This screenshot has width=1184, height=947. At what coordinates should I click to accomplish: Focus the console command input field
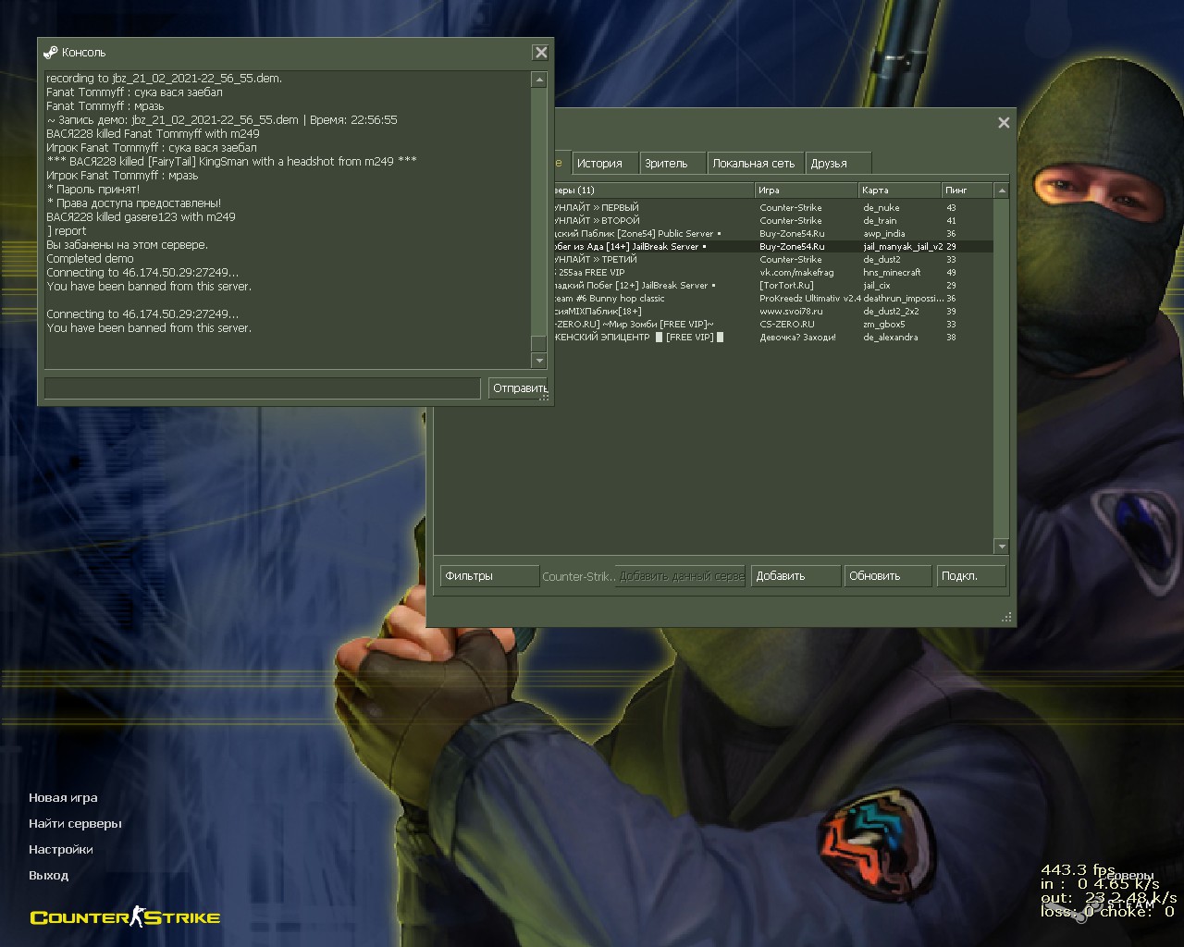click(263, 388)
